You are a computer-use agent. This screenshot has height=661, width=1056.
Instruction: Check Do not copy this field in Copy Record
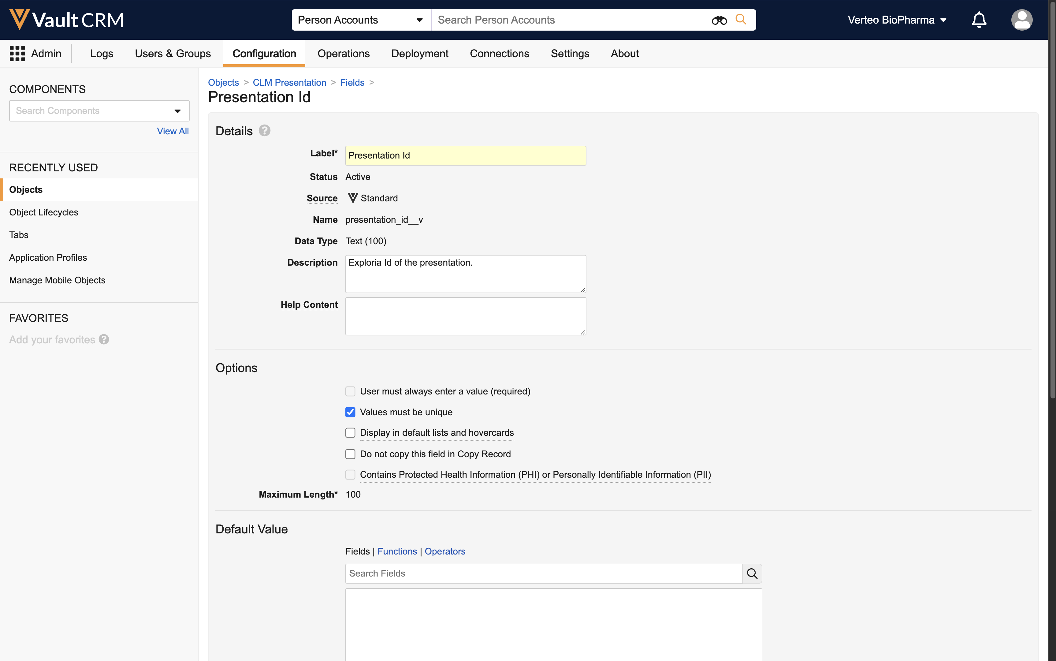click(x=350, y=454)
